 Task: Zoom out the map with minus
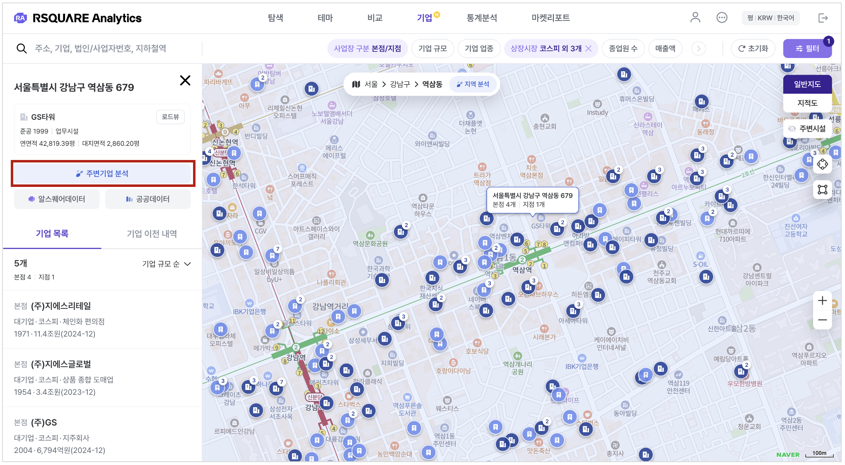coord(822,320)
